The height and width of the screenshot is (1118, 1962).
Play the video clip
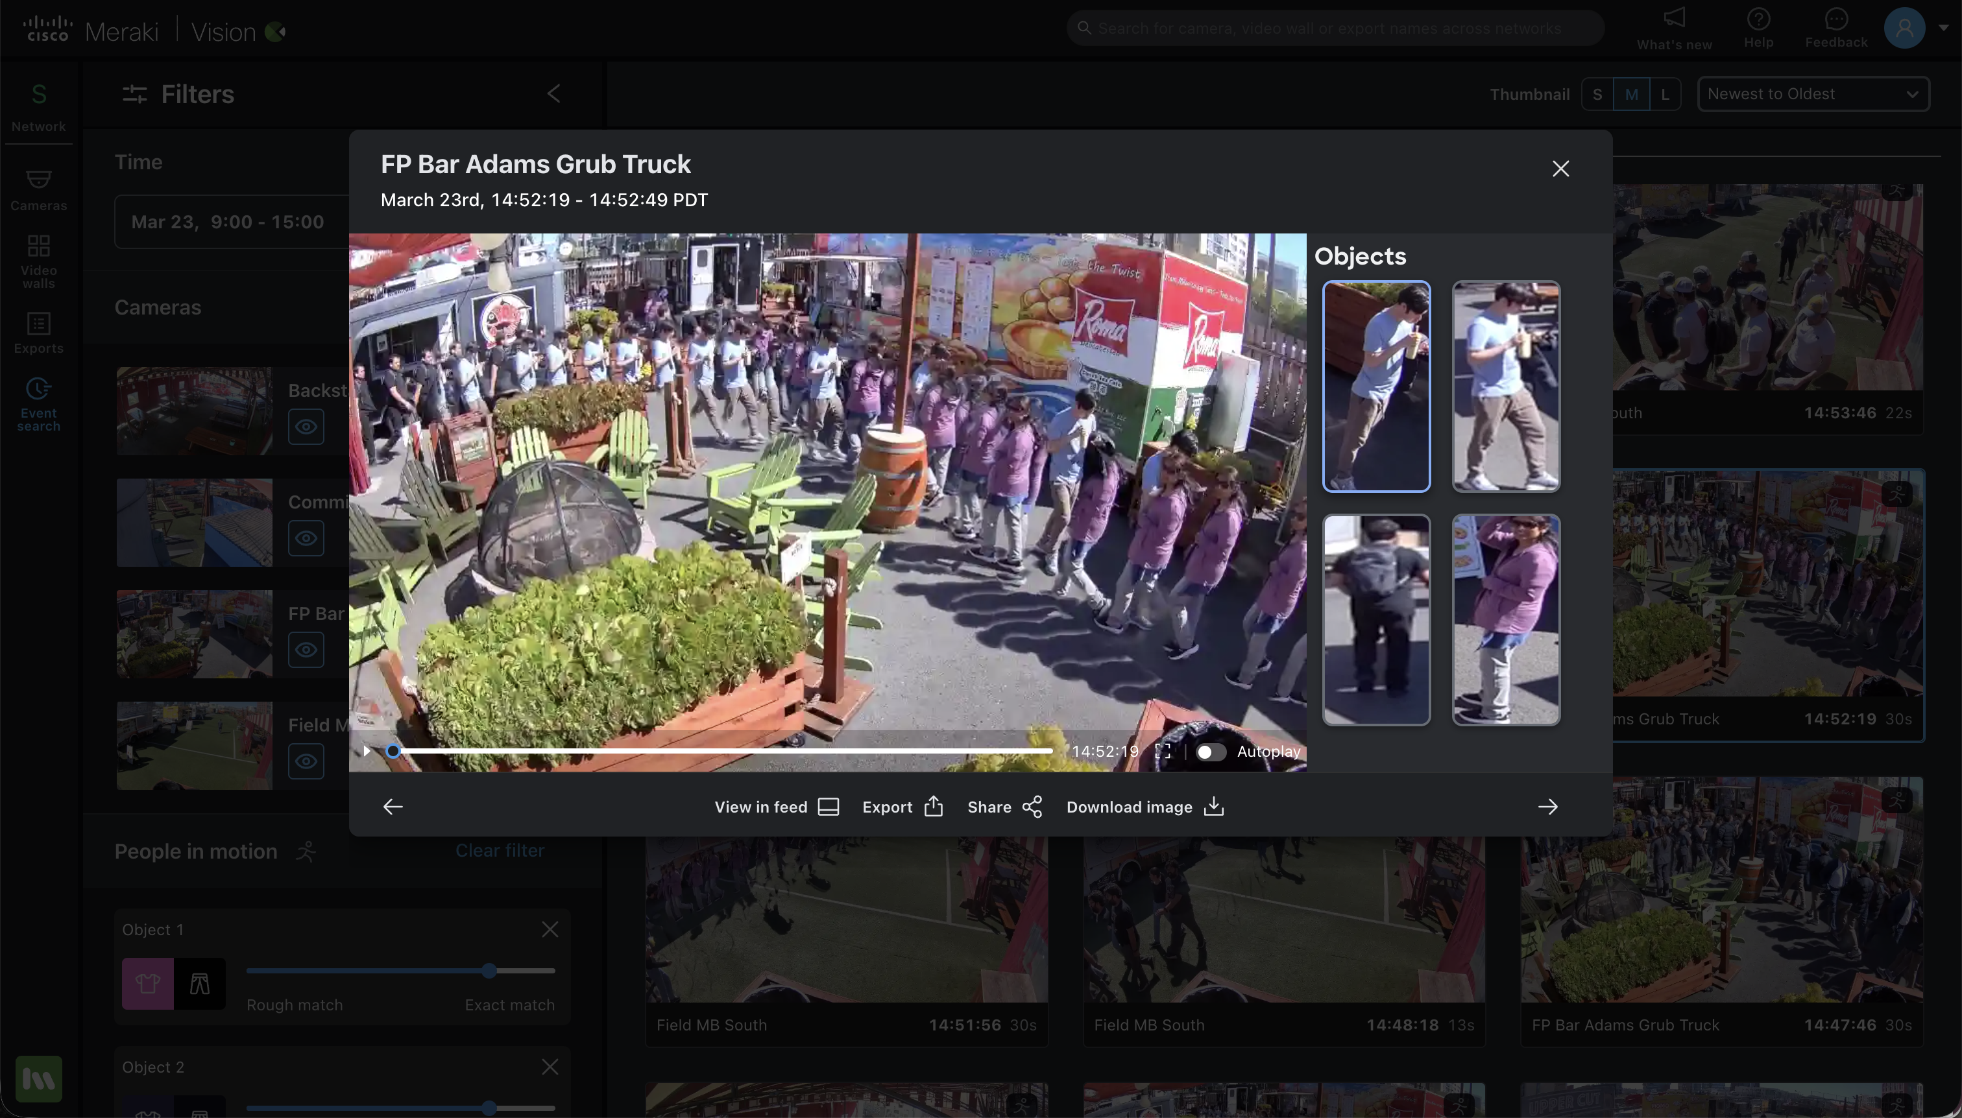point(367,751)
